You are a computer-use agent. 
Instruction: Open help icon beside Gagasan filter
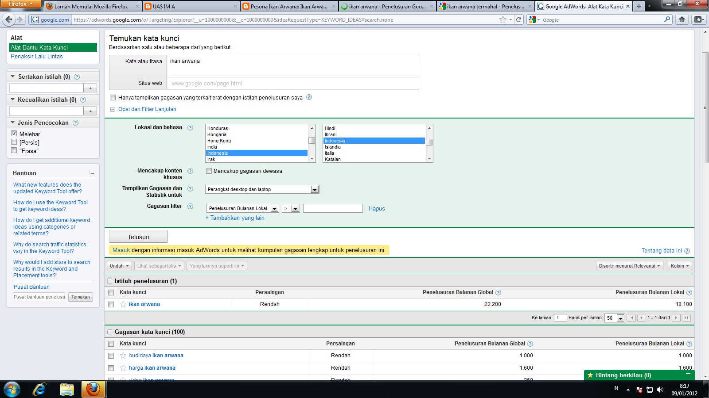[190, 206]
